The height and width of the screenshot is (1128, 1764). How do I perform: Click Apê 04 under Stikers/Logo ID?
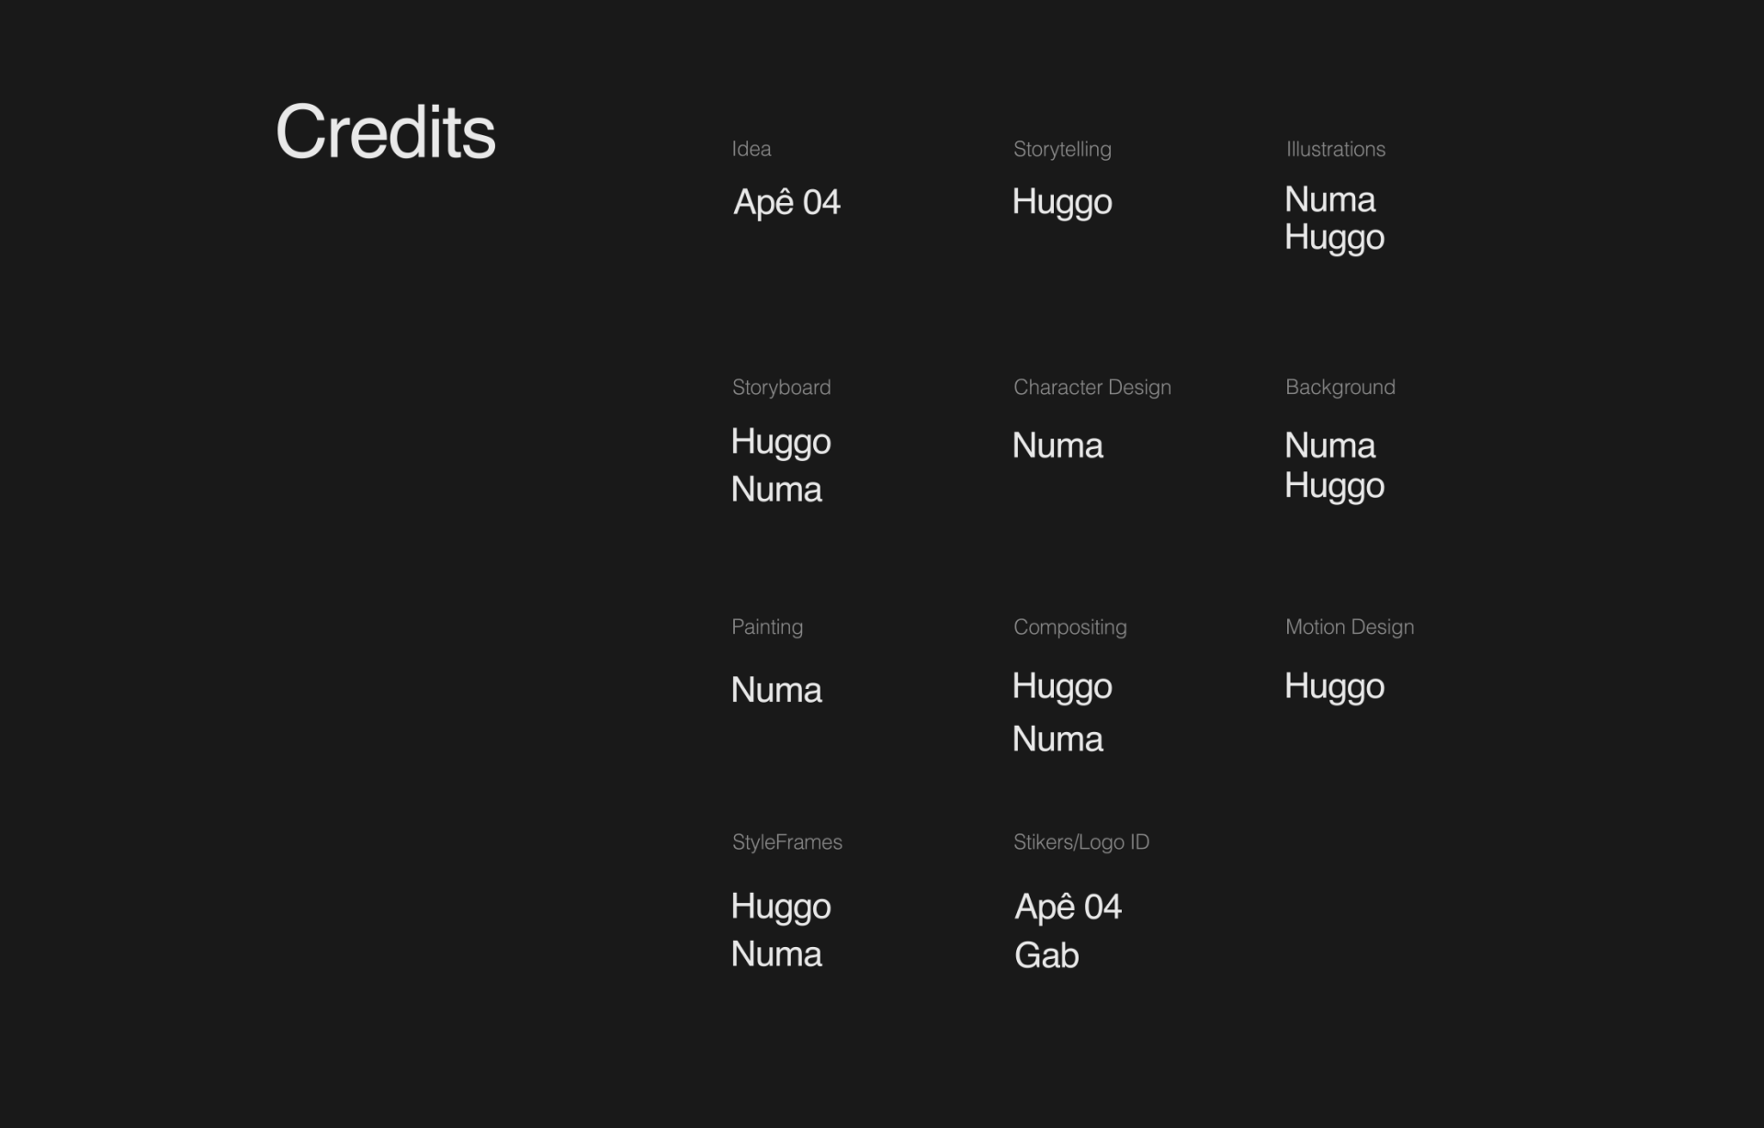click(x=1068, y=908)
